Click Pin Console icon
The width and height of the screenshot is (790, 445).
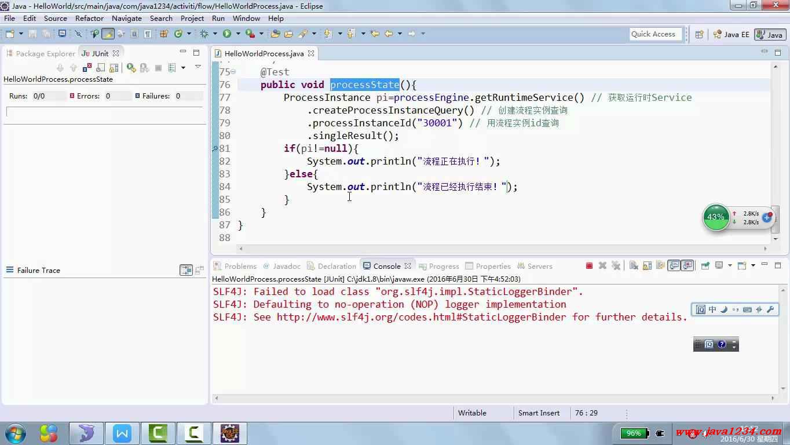tap(705, 265)
